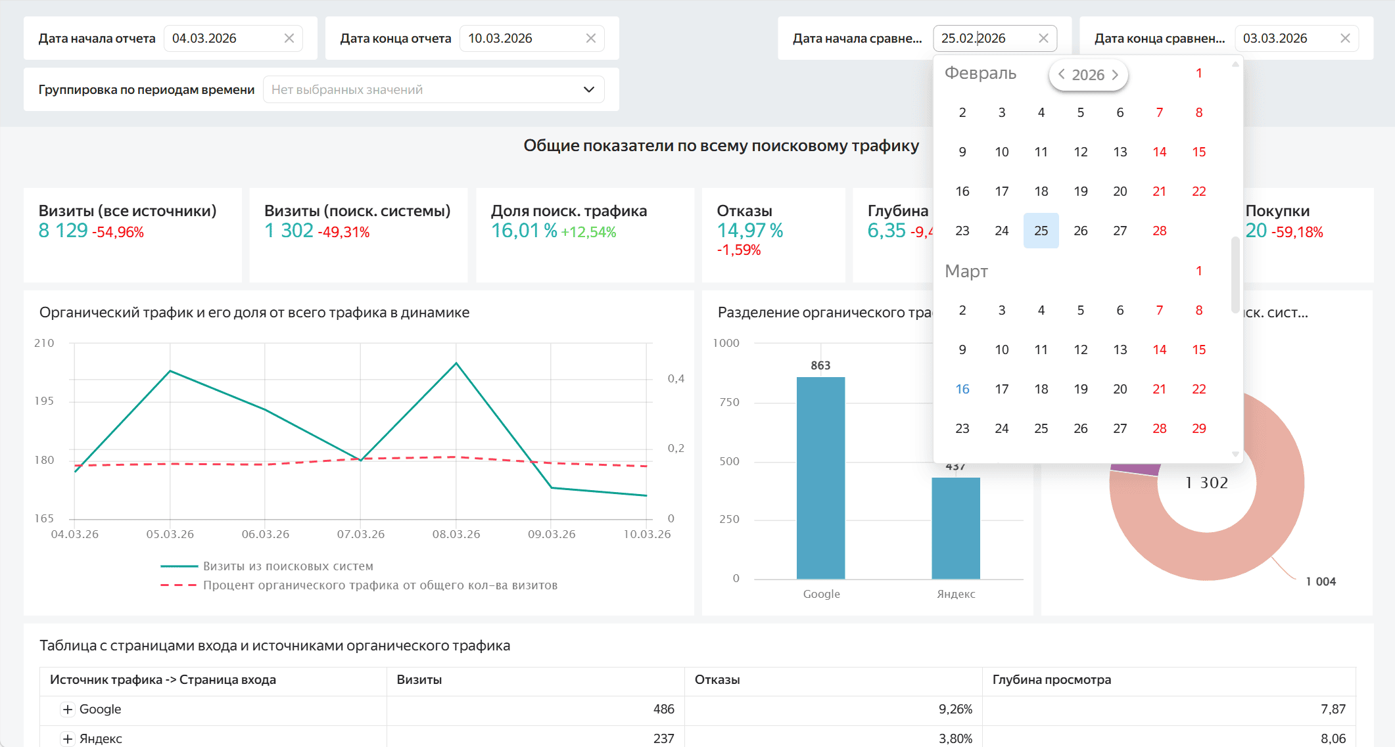
Task: Toggle search visits series in legend
Action: [287, 566]
